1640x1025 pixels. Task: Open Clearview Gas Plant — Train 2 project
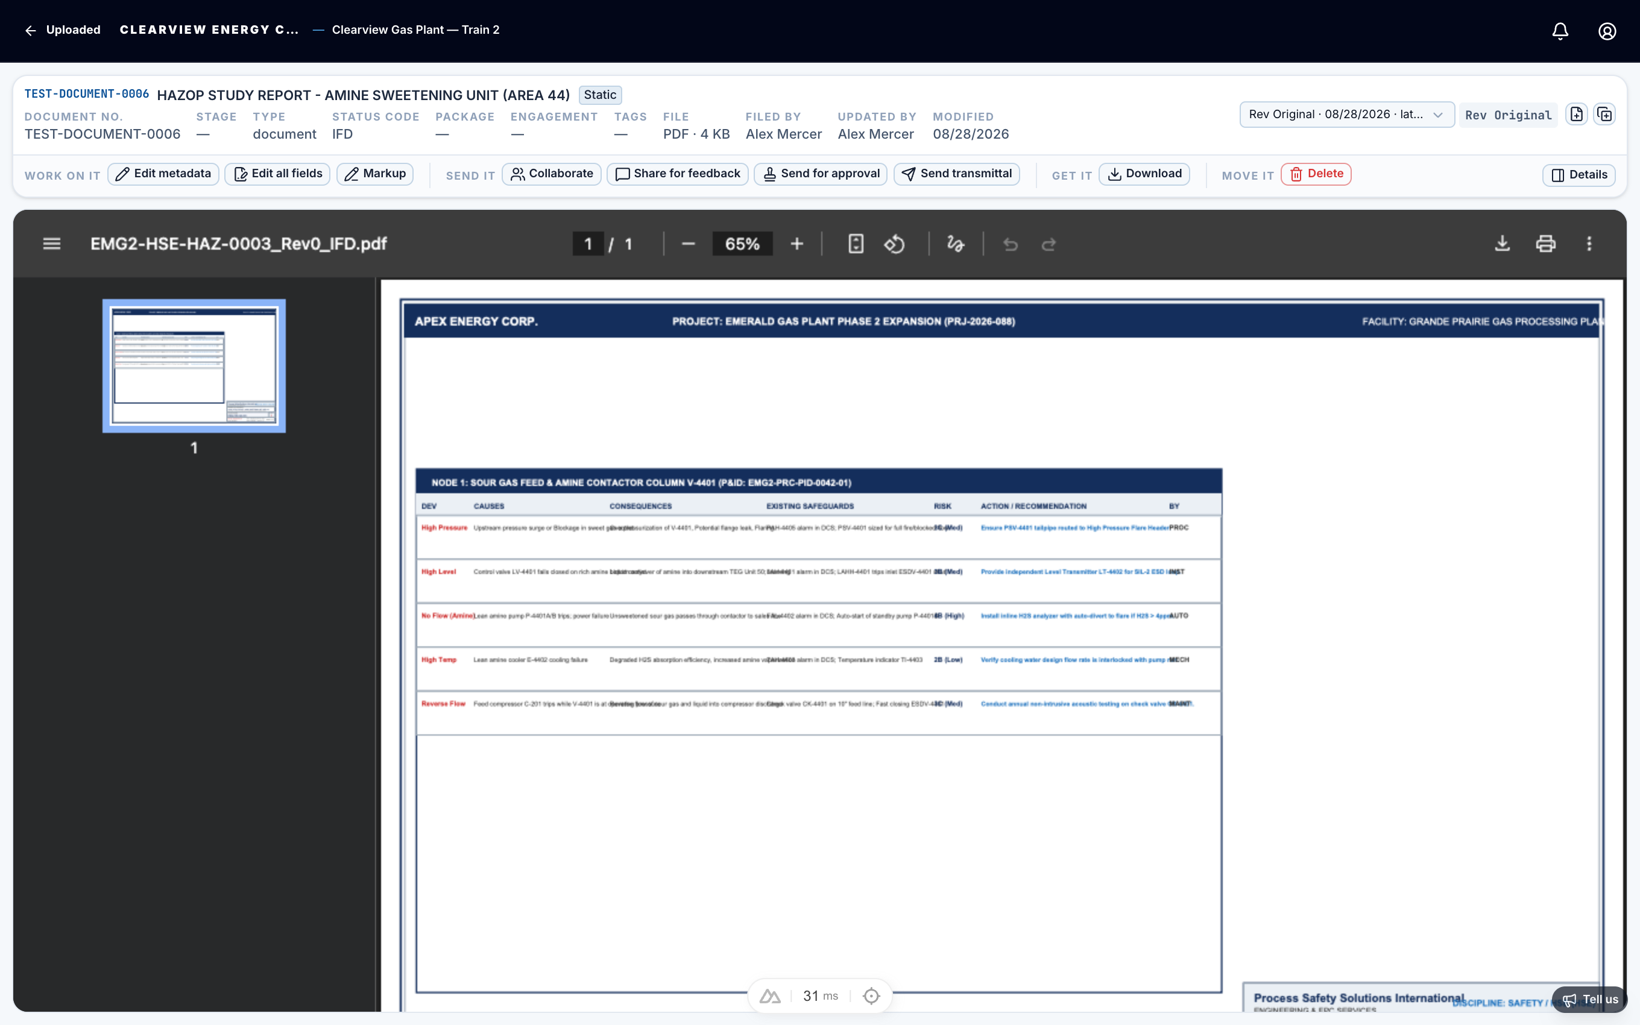415,30
